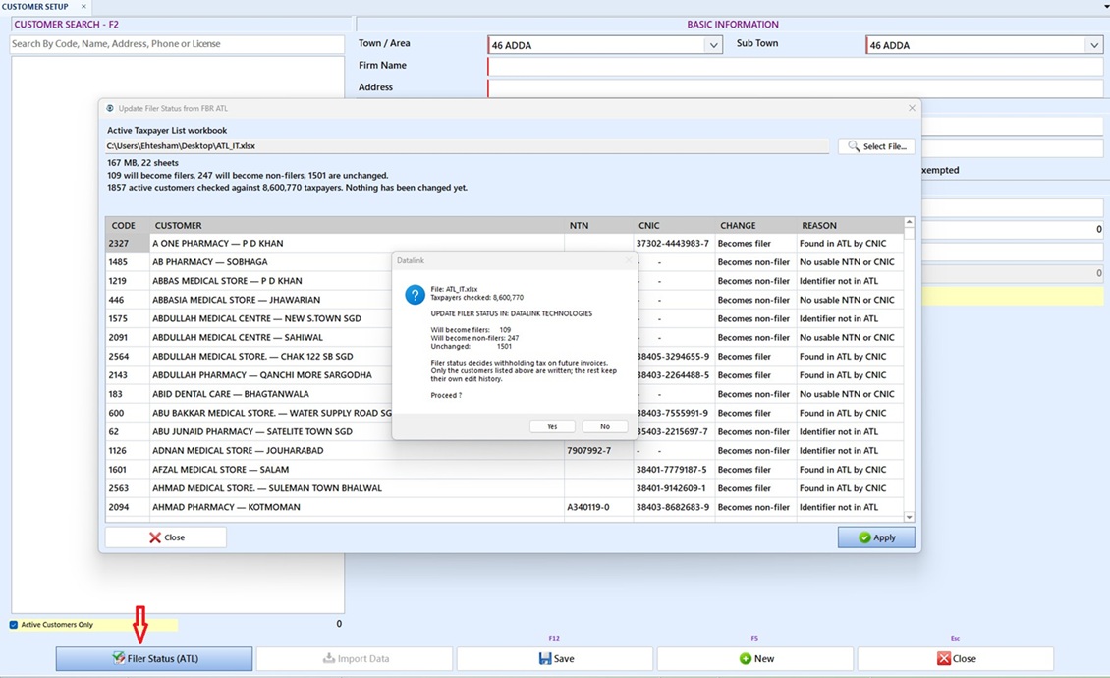The height and width of the screenshot is (678, 1110).
Task: Click the Select File button
Action: [x=876, y=146]
